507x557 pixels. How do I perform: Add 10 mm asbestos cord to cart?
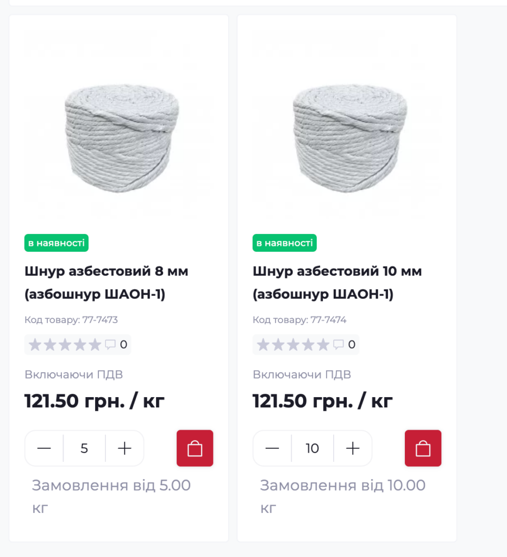pos(423,448)
